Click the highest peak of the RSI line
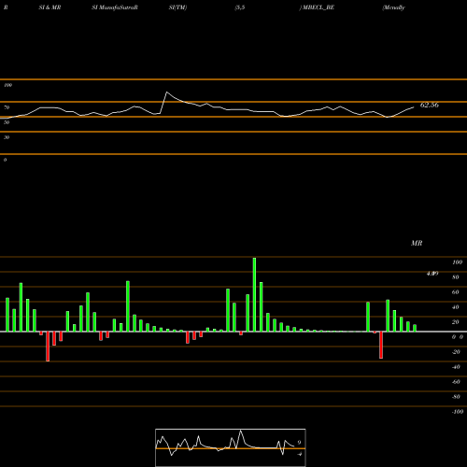 pyautogui.click(x=166, y=92)
